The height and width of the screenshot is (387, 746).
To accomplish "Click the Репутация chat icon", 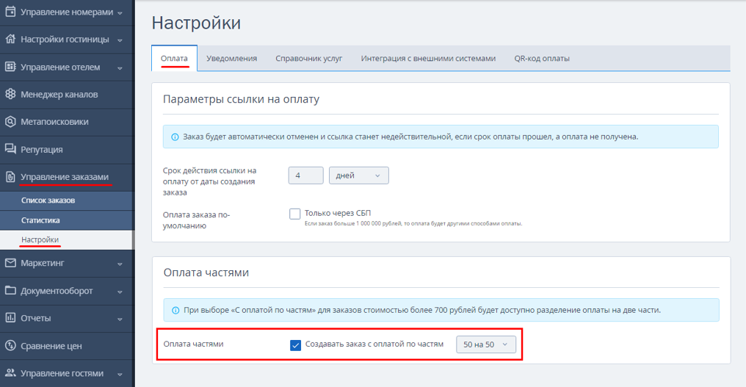I will [x=10, y=149].
